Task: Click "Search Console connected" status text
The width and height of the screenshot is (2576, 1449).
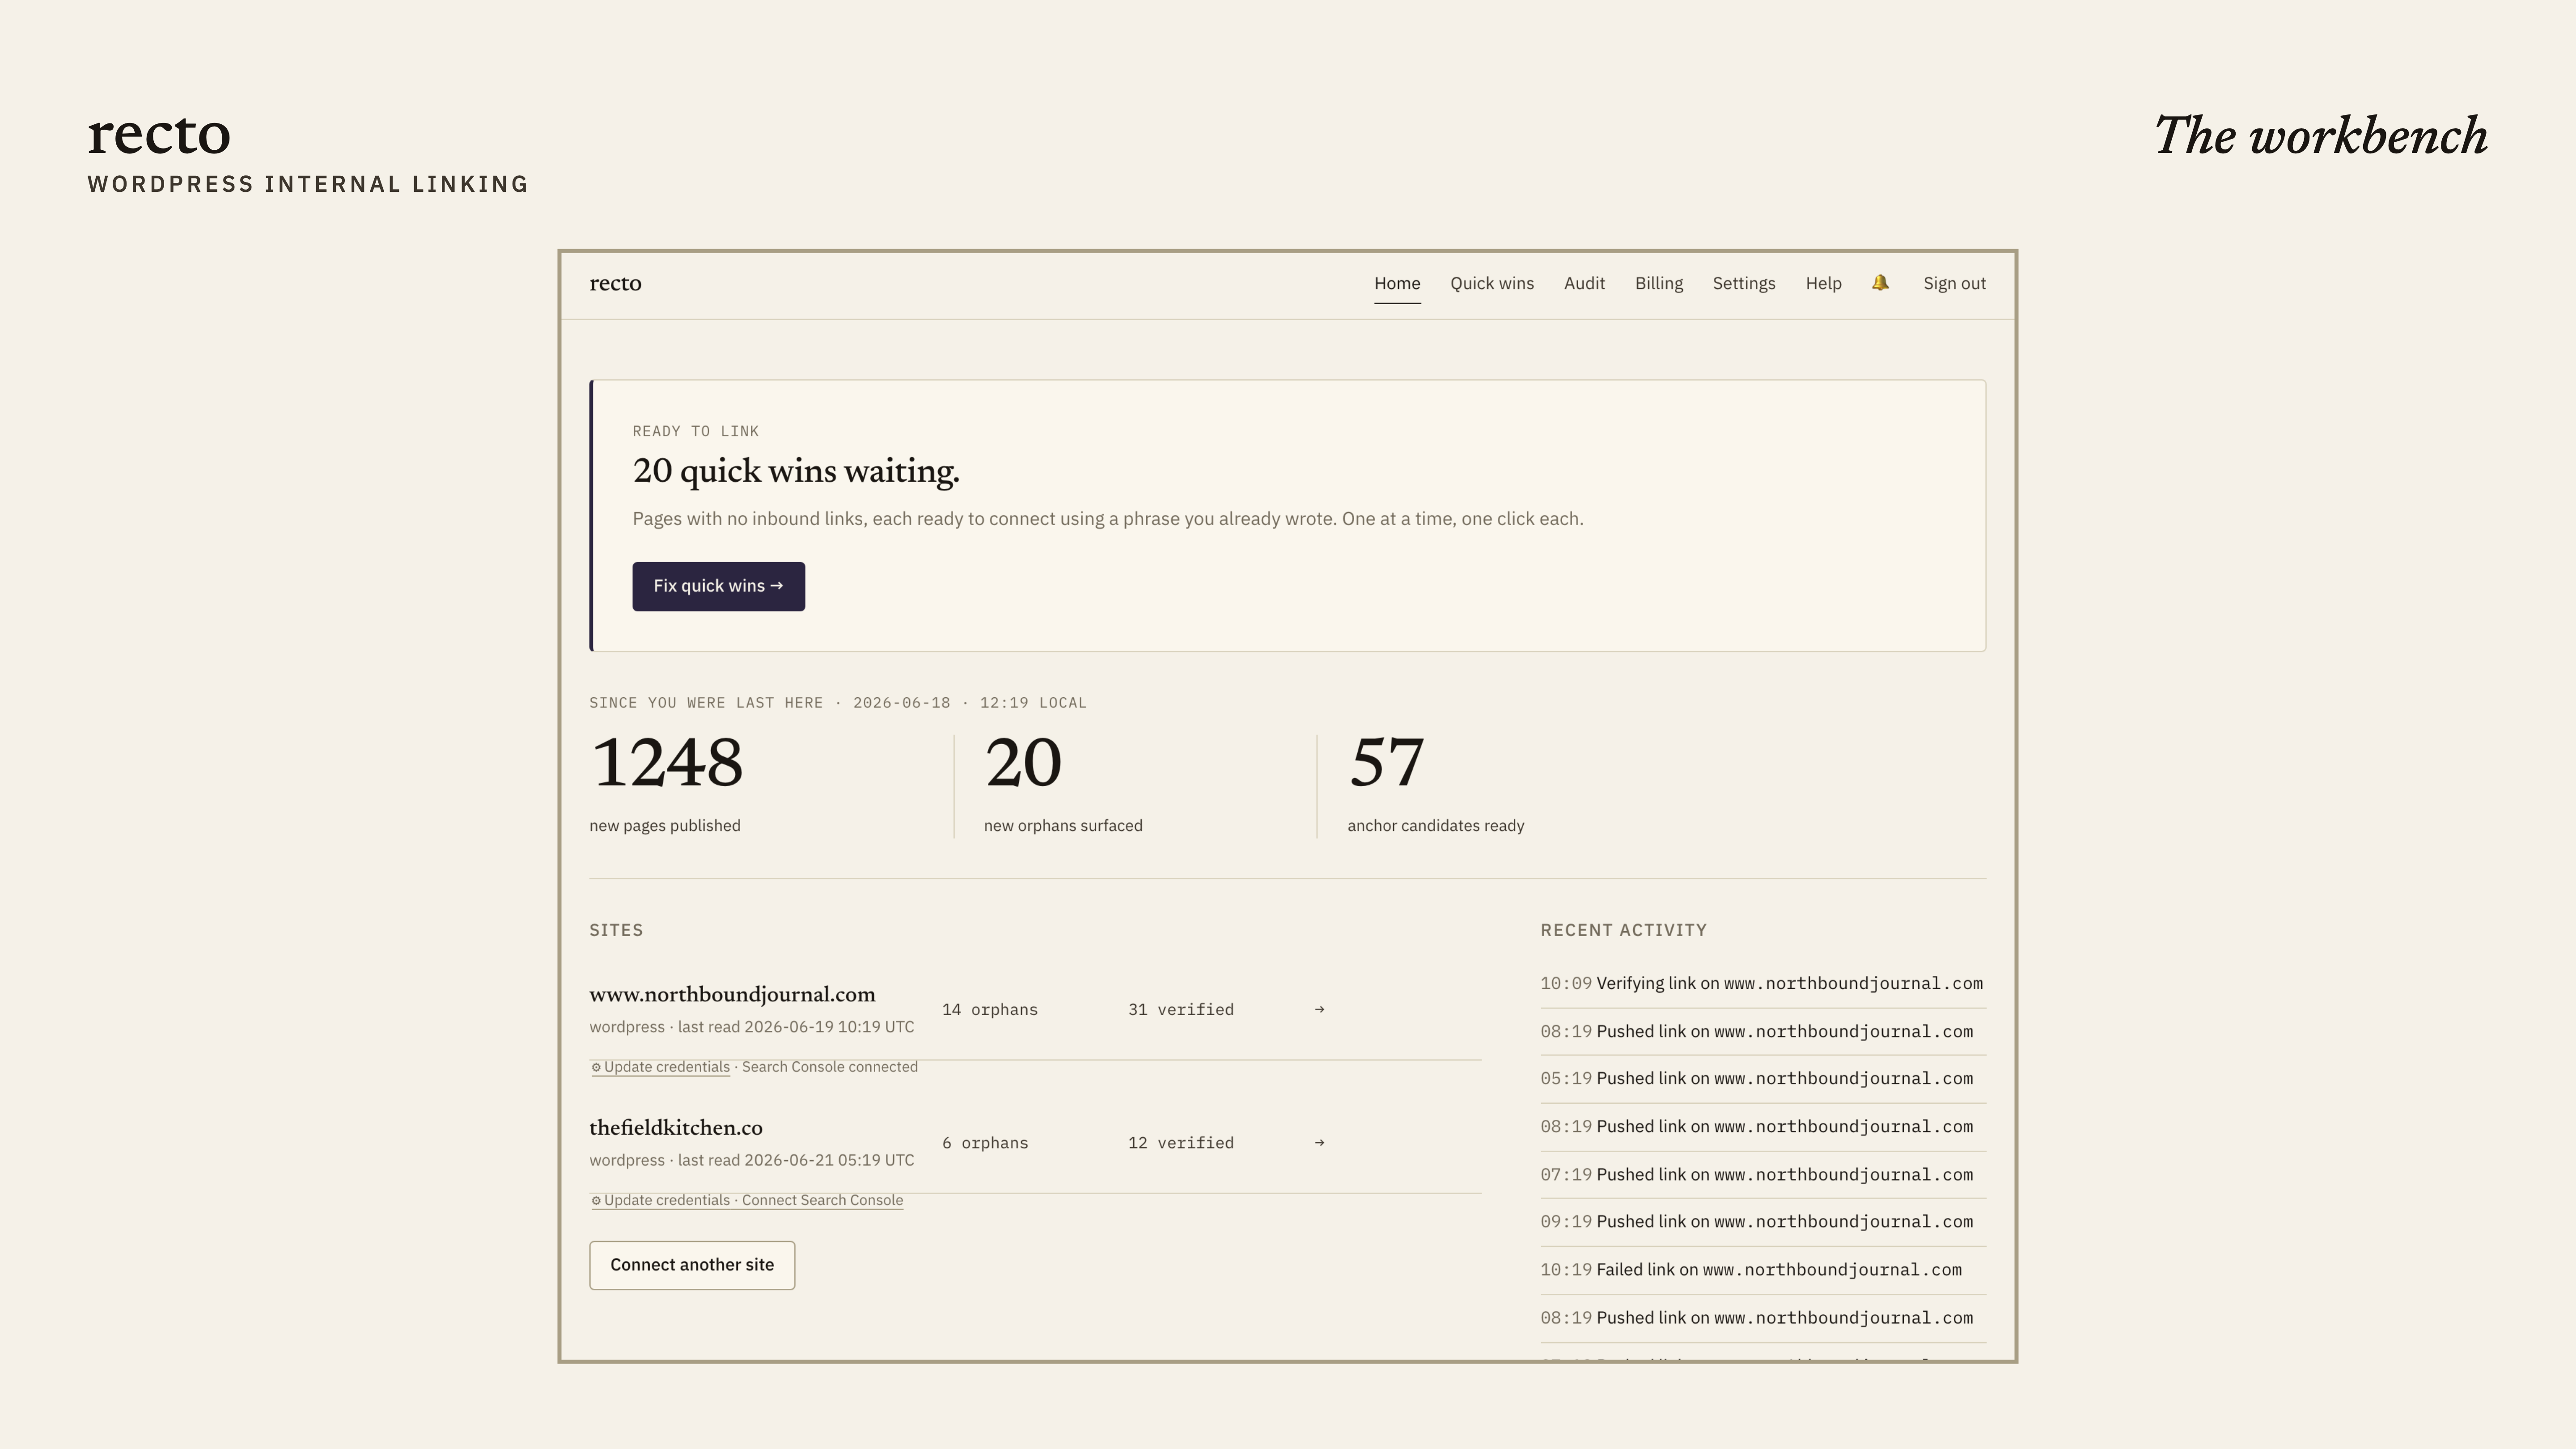Action: 830,1067
